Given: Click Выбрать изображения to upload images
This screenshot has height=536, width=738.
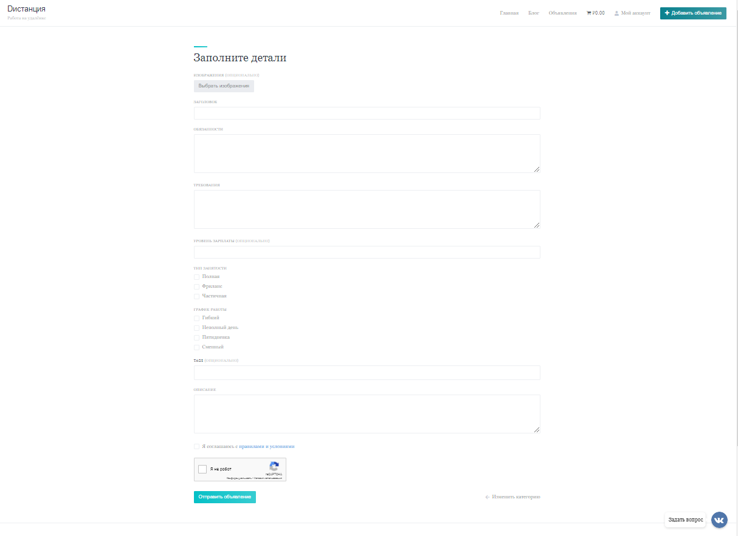Looking at the screenshot, I should click(x=224, y=86).
